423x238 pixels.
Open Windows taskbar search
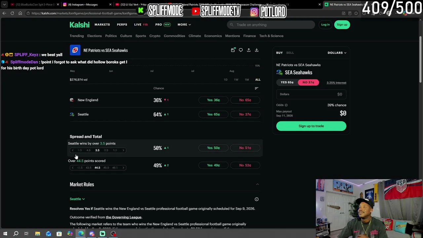tap(16, 234)
